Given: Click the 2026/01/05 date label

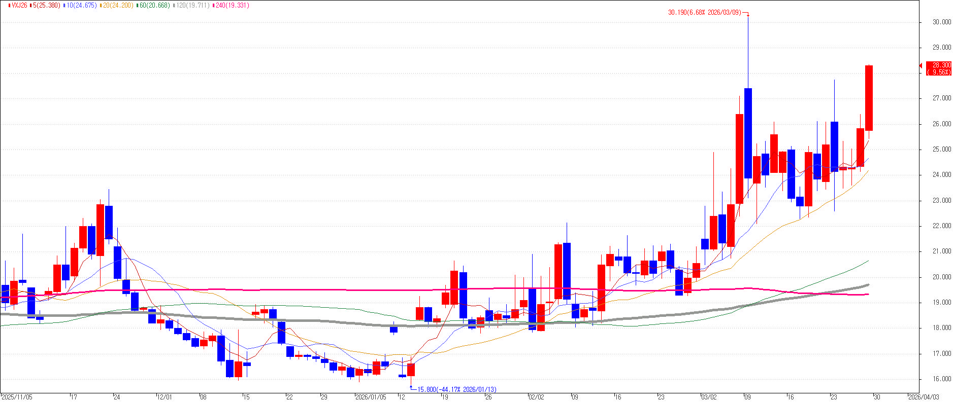Looking at the screenshot, I should 371,397.
